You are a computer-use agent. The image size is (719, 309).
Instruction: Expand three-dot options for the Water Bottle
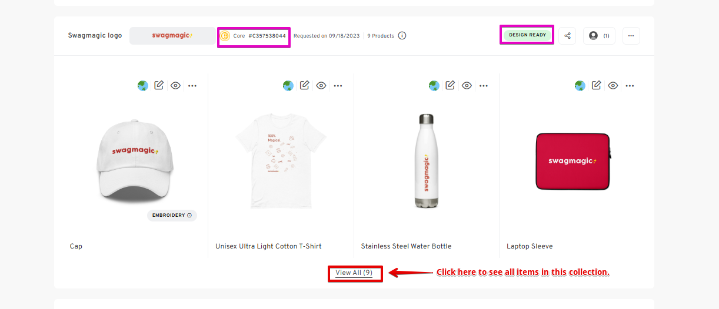click(x=484, y=86)
